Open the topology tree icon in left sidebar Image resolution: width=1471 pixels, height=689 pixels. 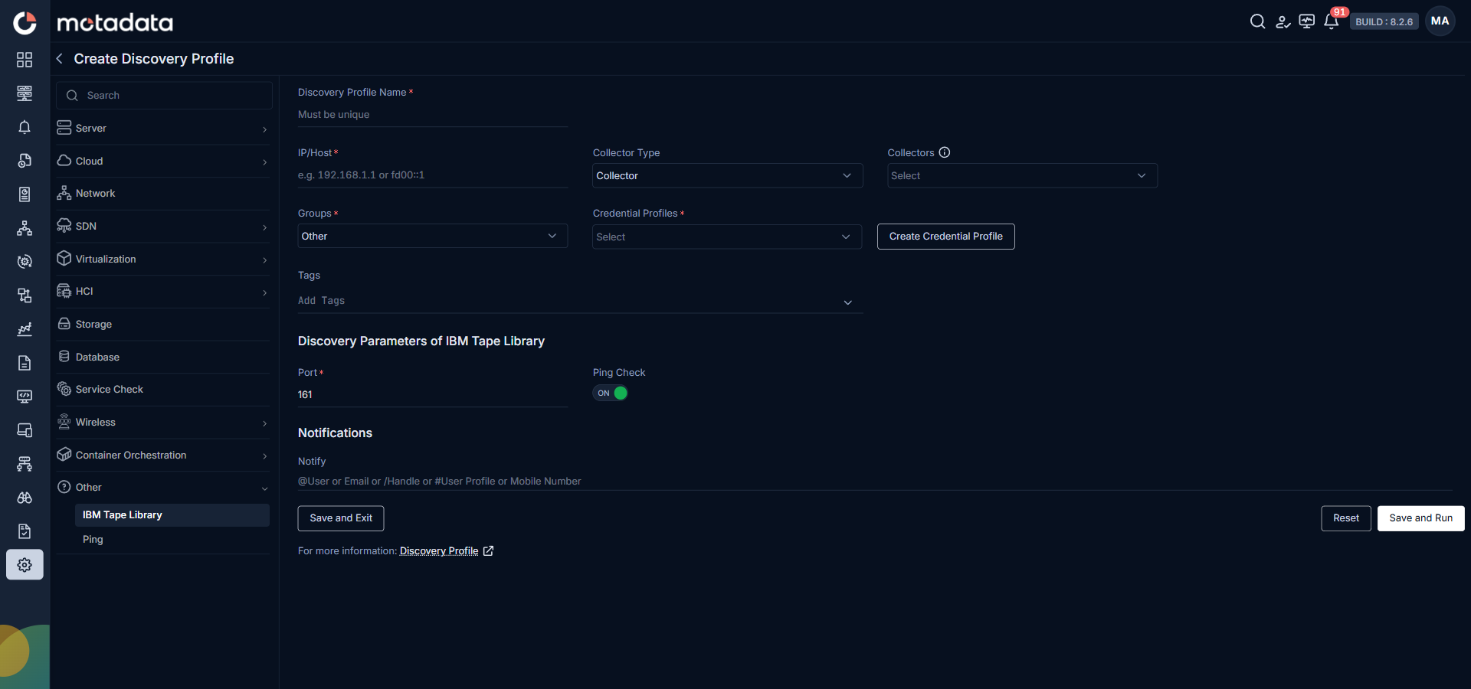click(x=25, y=228)
